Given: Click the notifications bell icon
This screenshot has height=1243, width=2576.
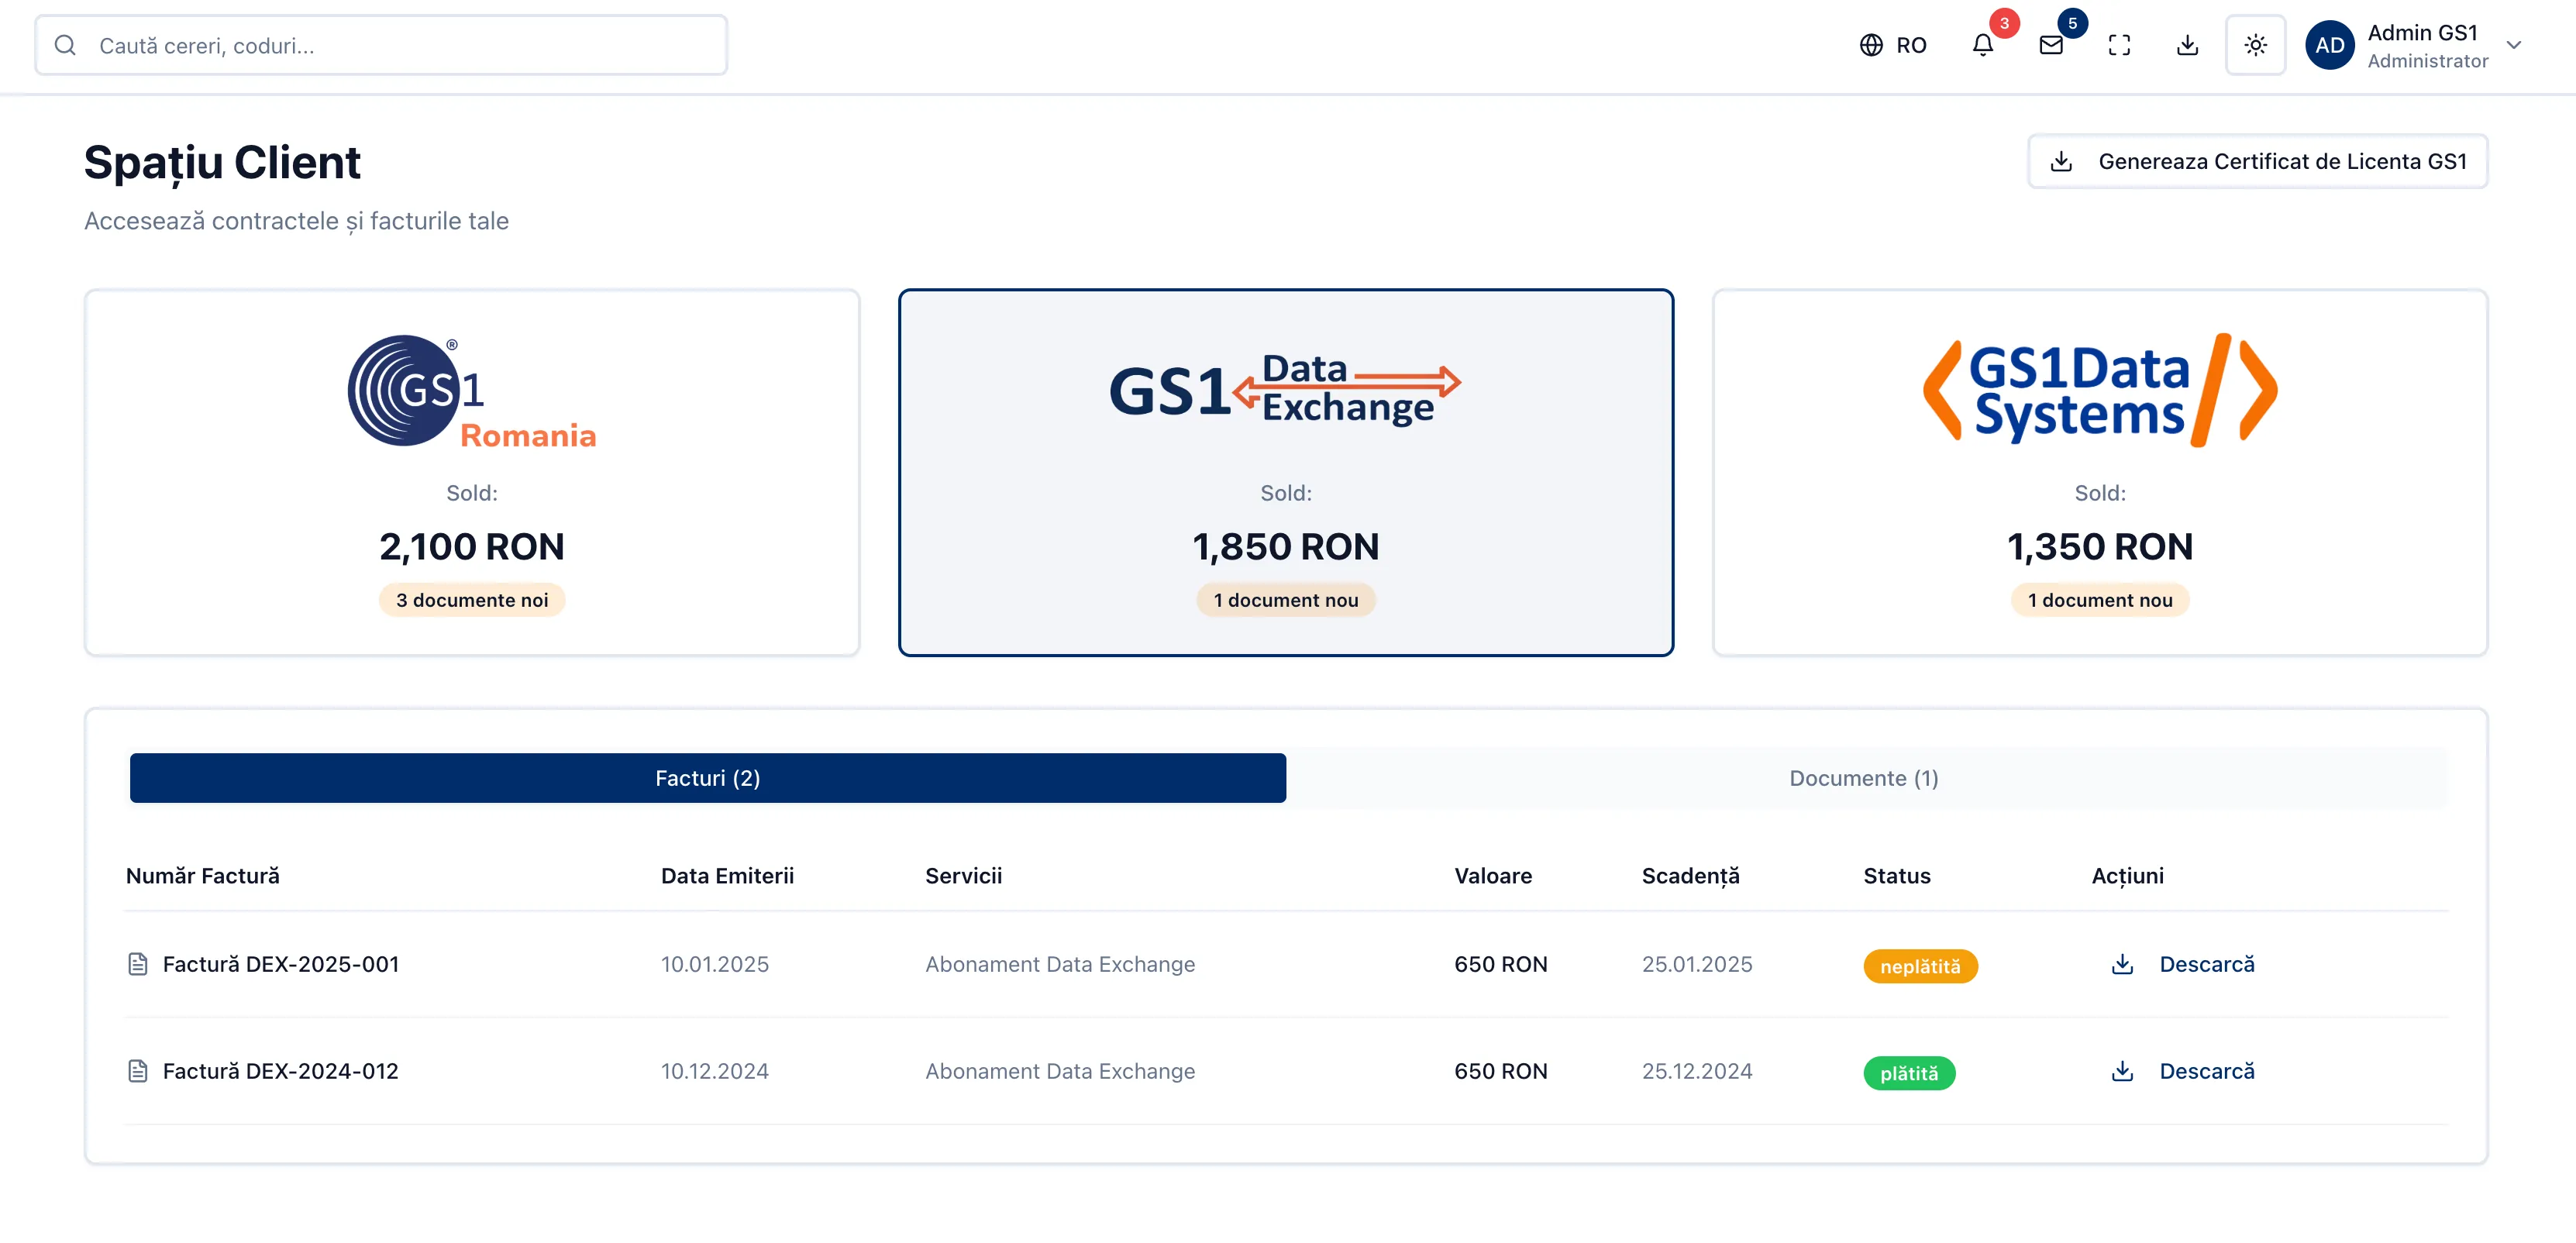Looking at the screenshot, I should pyautogui.click(x=1982, y=45).
